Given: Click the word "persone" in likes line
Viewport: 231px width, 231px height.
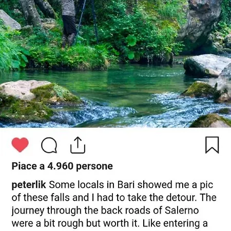Looking at the screenshot, I should [x=94, y=166].
